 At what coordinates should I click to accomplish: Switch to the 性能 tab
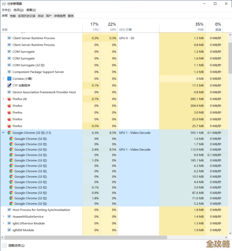point(13,16)
